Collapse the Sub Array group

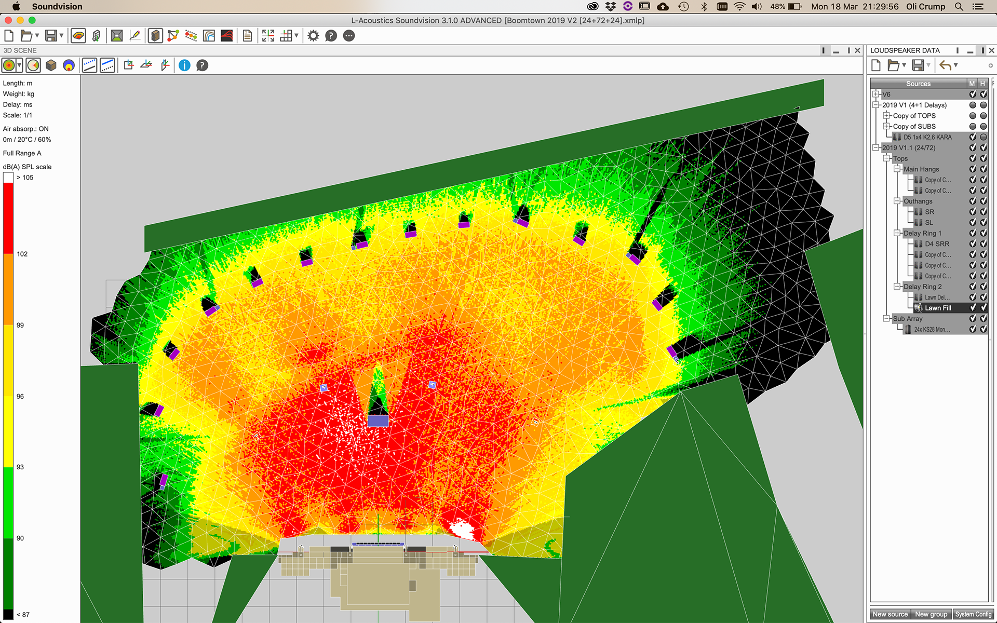click(x=887, y=318)
